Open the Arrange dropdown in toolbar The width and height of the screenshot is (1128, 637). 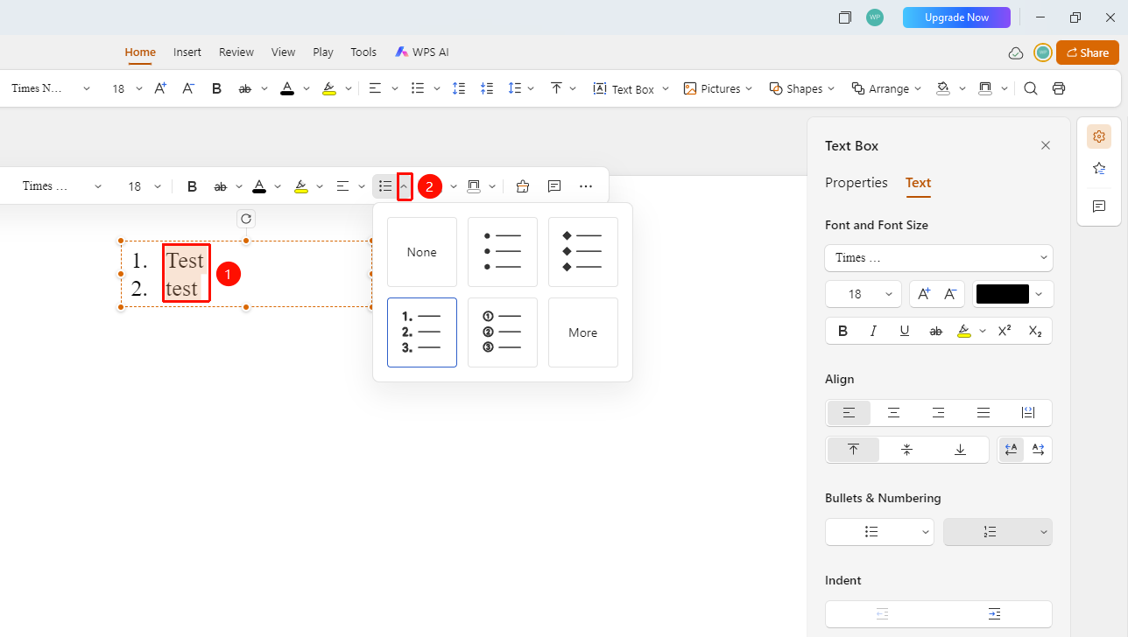tap(886, 88)
